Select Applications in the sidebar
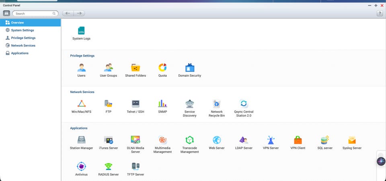The height and width of the screenshot is (181, 386). coord(20,53)
